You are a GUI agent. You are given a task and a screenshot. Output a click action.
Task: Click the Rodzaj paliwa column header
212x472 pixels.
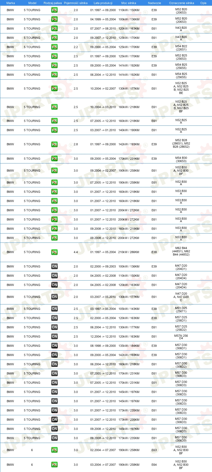53,3
